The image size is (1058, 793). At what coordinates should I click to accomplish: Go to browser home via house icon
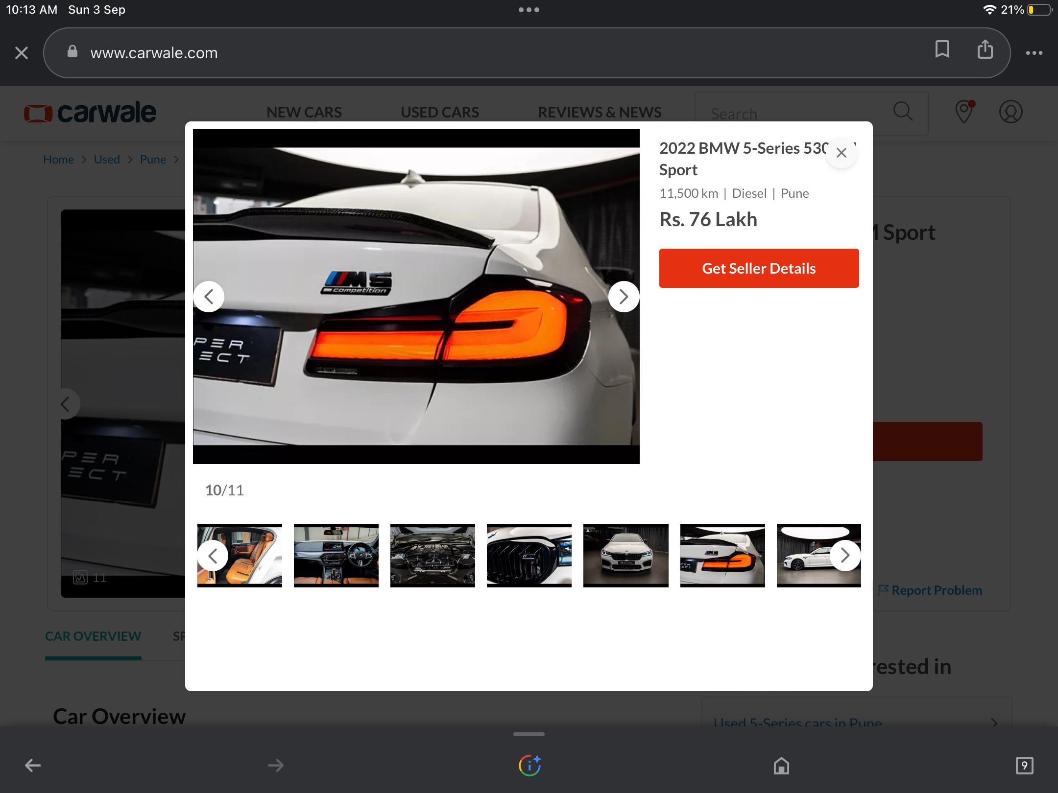[781, 765]
